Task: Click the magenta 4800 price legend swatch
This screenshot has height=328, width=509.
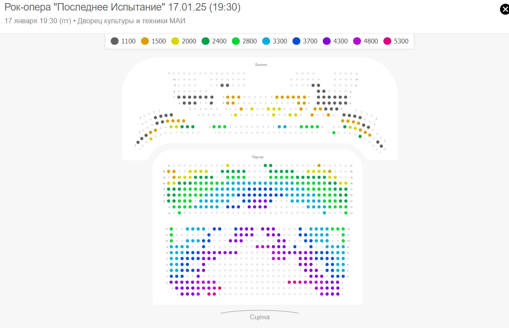Action: click(x=357, y=41)
